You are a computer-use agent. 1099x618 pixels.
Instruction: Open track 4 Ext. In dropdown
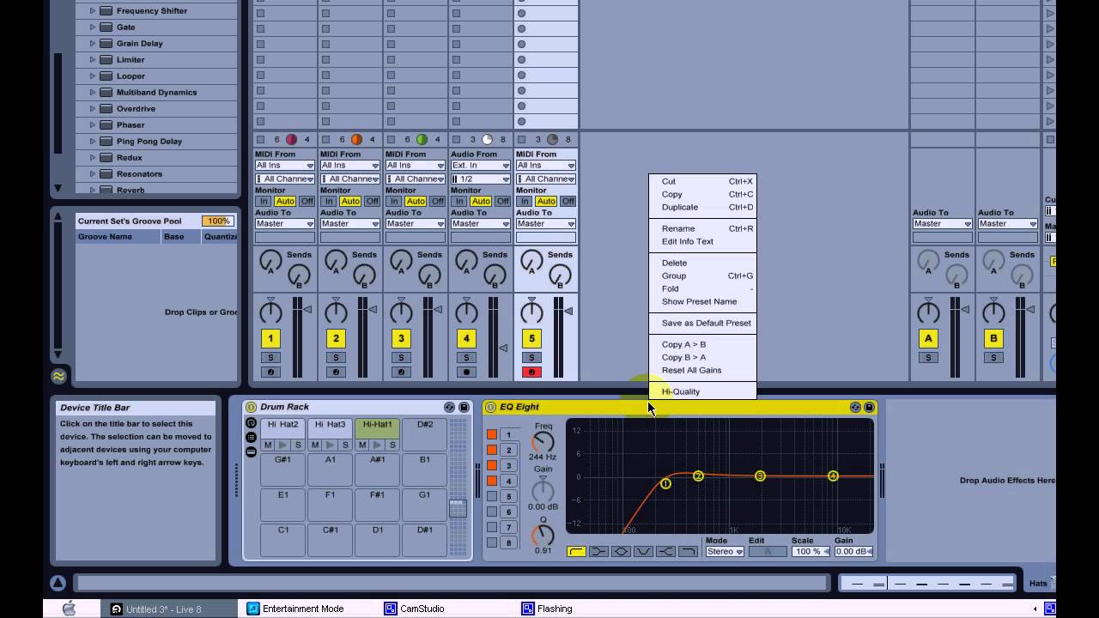[481, 165]
